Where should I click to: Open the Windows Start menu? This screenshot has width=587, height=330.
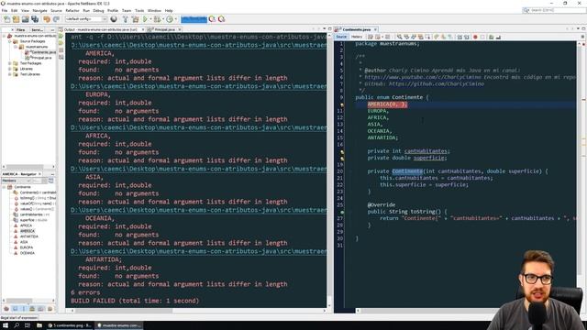pos(6,325)
